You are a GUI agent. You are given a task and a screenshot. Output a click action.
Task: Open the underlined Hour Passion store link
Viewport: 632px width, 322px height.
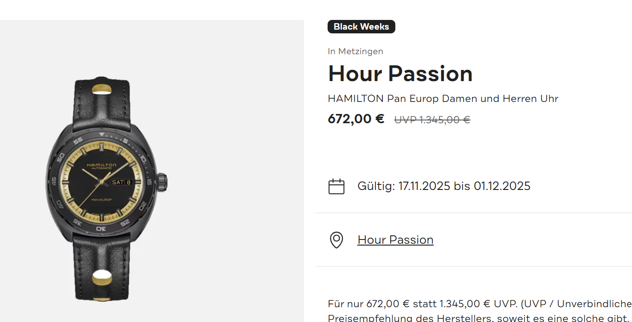tap(395, 240)
